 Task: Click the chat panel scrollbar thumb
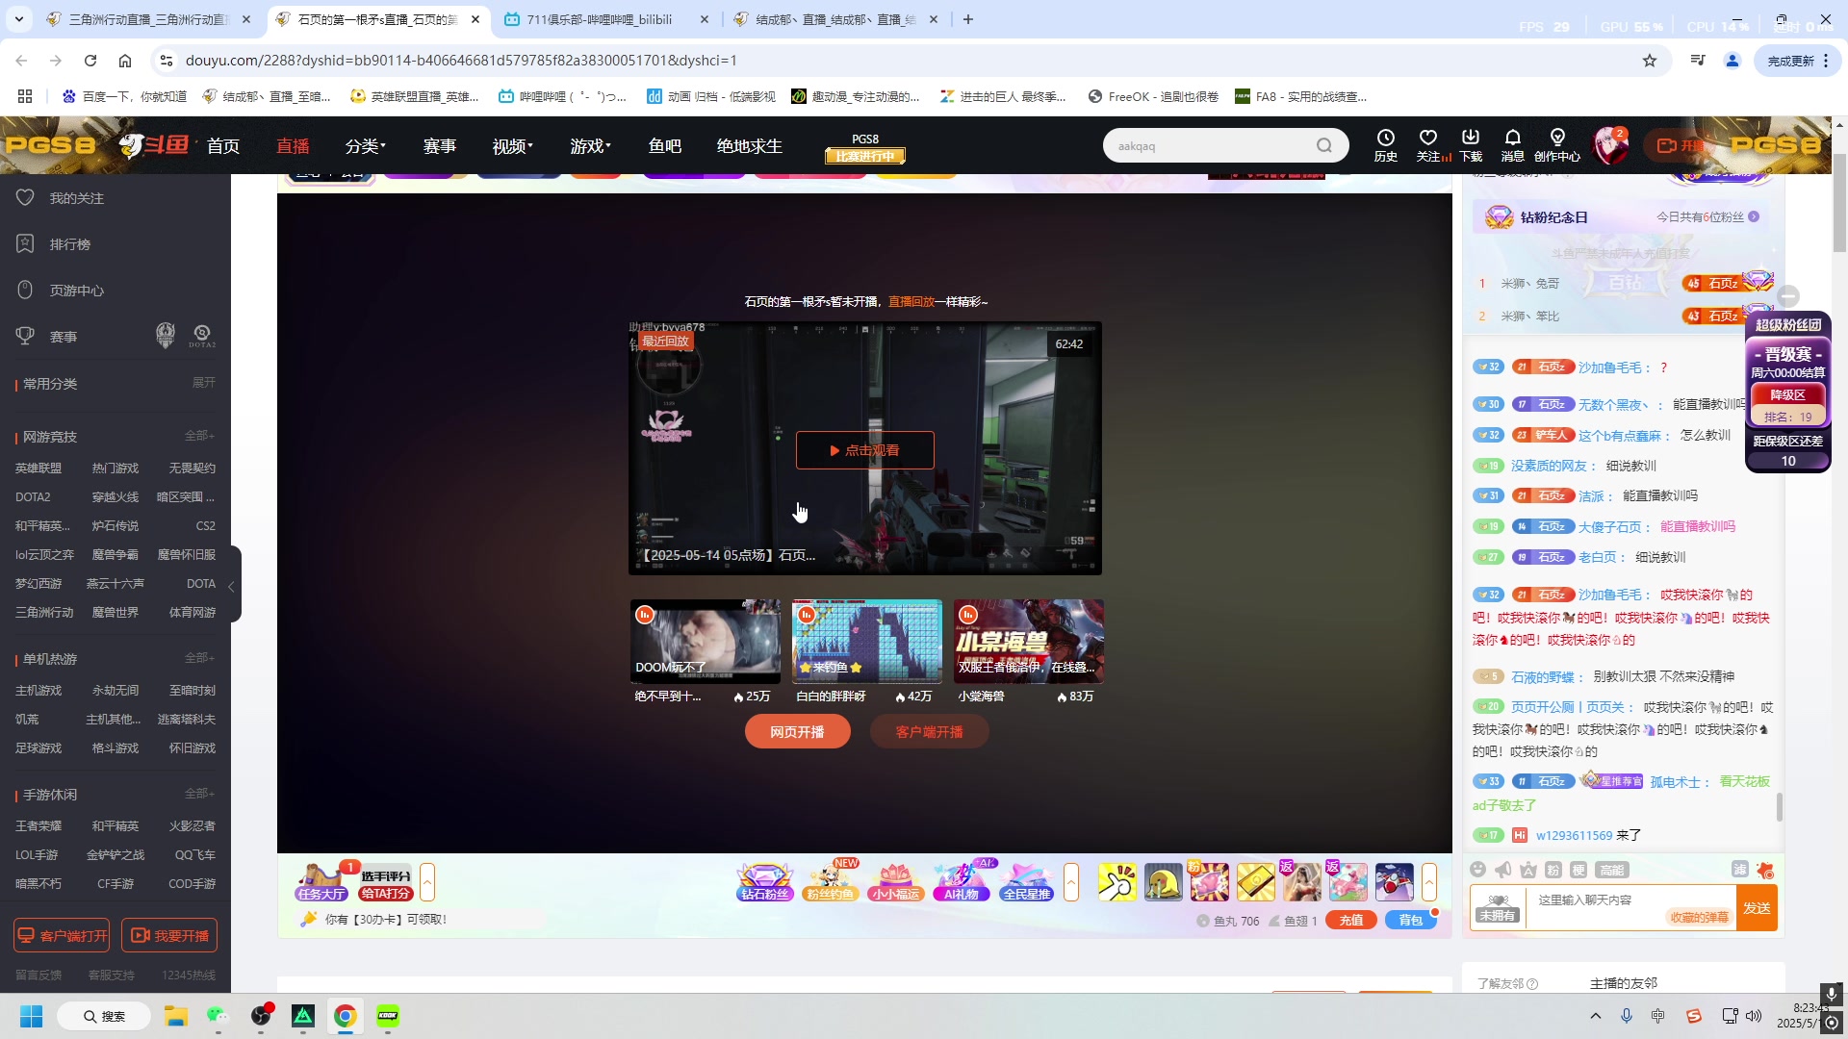(1780, 807)
